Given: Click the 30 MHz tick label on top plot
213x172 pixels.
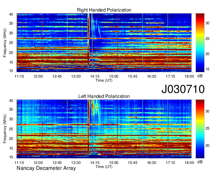Looking at the screenshot, I should 11,33.
